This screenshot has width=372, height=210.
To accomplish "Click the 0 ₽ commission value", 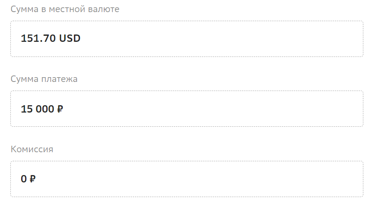I will (28, 179).
